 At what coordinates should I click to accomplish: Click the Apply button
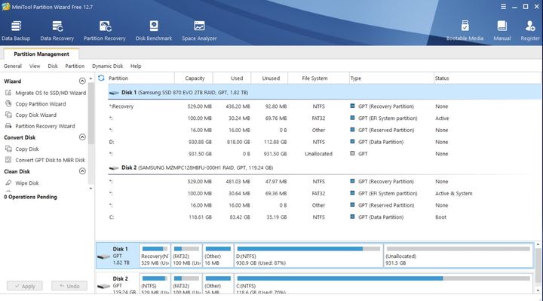tap(25, 286)
